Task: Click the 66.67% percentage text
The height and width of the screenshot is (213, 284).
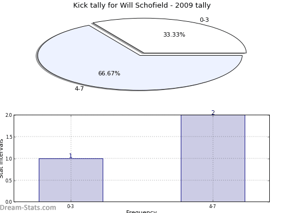Action: tap(109, 73)
